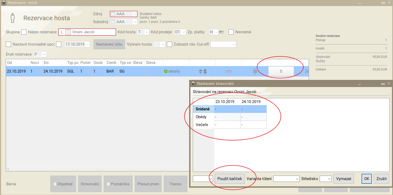Click the payment card icon next to Zp. platby
Image resolution: width=393 pixels, height=195 pixels.
221,32
